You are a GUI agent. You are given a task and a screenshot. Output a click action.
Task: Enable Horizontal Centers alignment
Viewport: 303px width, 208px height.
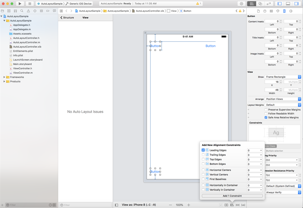[203, 170]
